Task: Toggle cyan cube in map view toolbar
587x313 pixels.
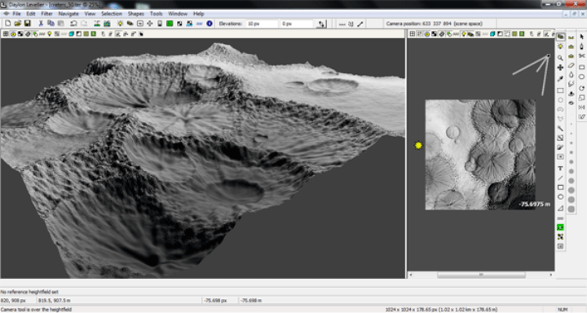Action: click(x=492, y=34)
